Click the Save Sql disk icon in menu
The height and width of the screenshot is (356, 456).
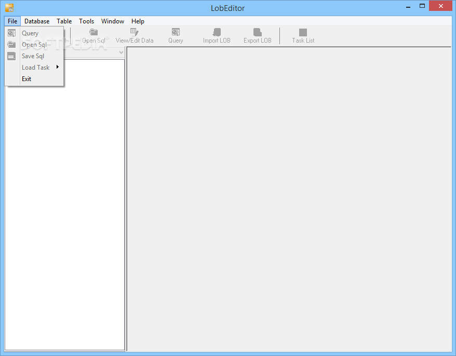point(11,56)
